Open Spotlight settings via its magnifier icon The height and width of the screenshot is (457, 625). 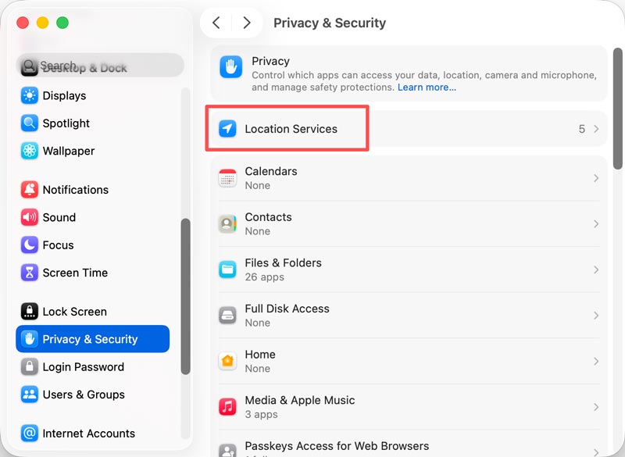[x=29, y=123]
